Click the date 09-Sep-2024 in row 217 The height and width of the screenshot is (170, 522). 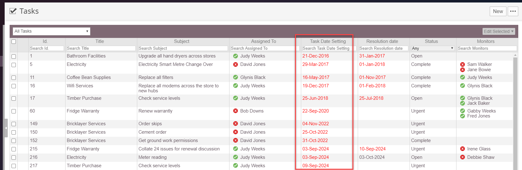point(315,166)
